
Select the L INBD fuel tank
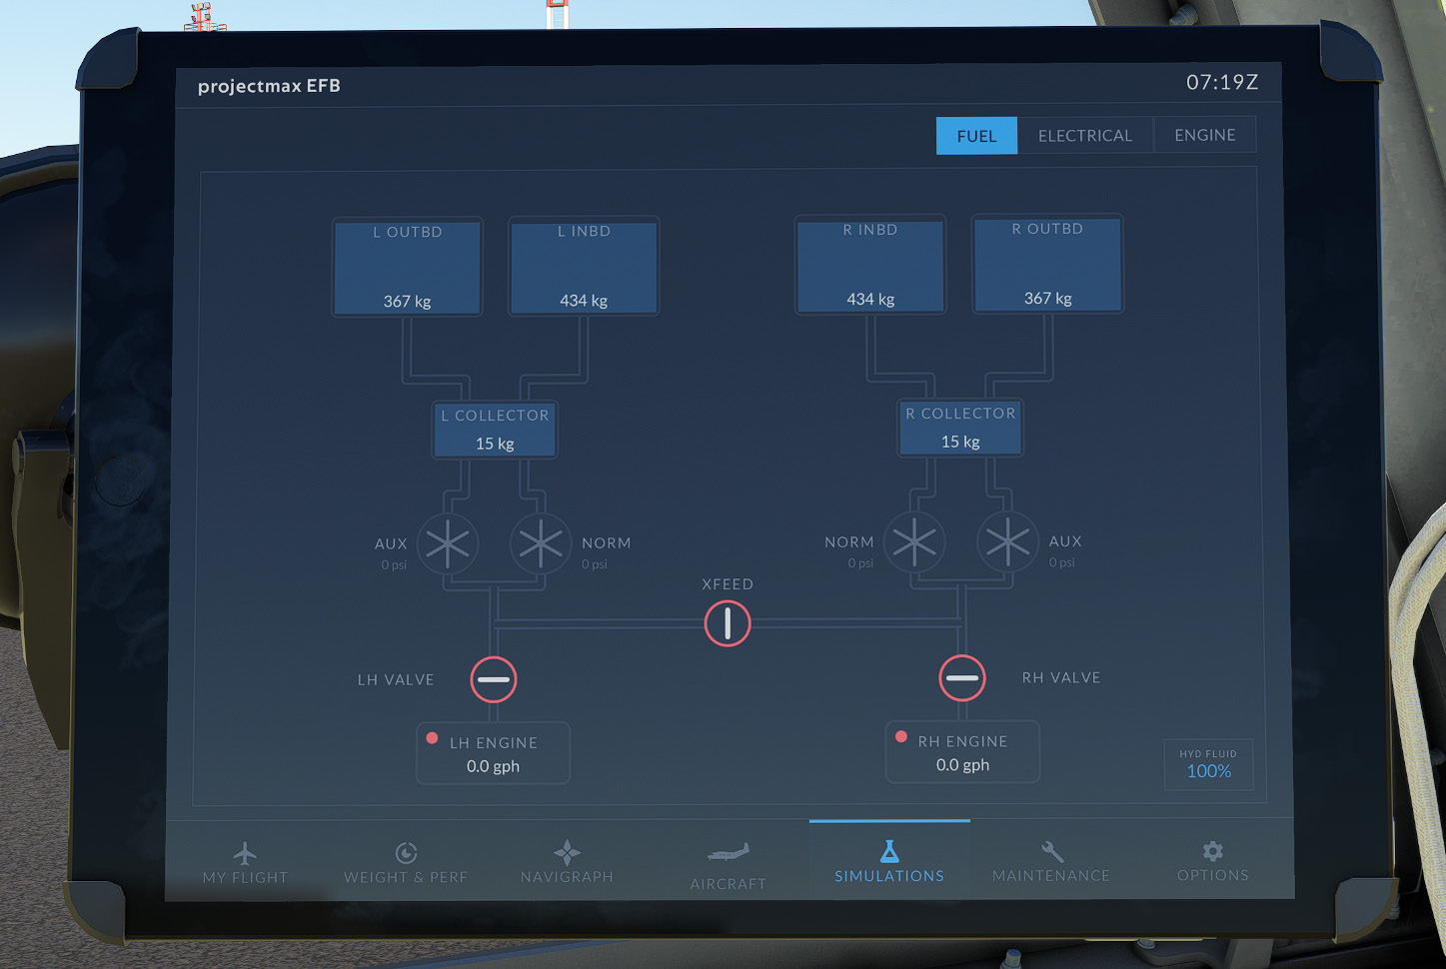click(584, 267)
